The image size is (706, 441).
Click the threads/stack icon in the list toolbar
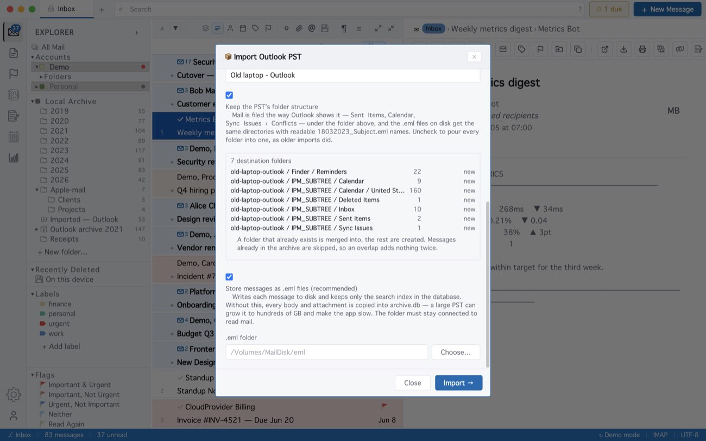coord(205,28)
